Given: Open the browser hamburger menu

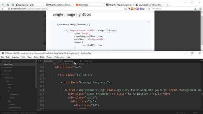Looking at the screenshot, I should [200, 9].
